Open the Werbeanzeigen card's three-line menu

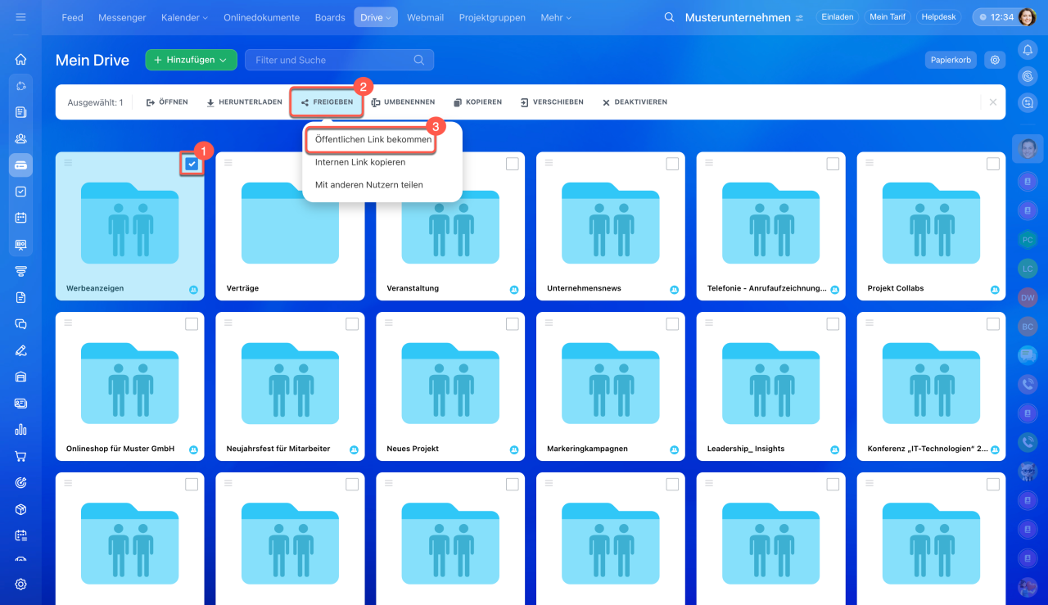click(68, 162)
